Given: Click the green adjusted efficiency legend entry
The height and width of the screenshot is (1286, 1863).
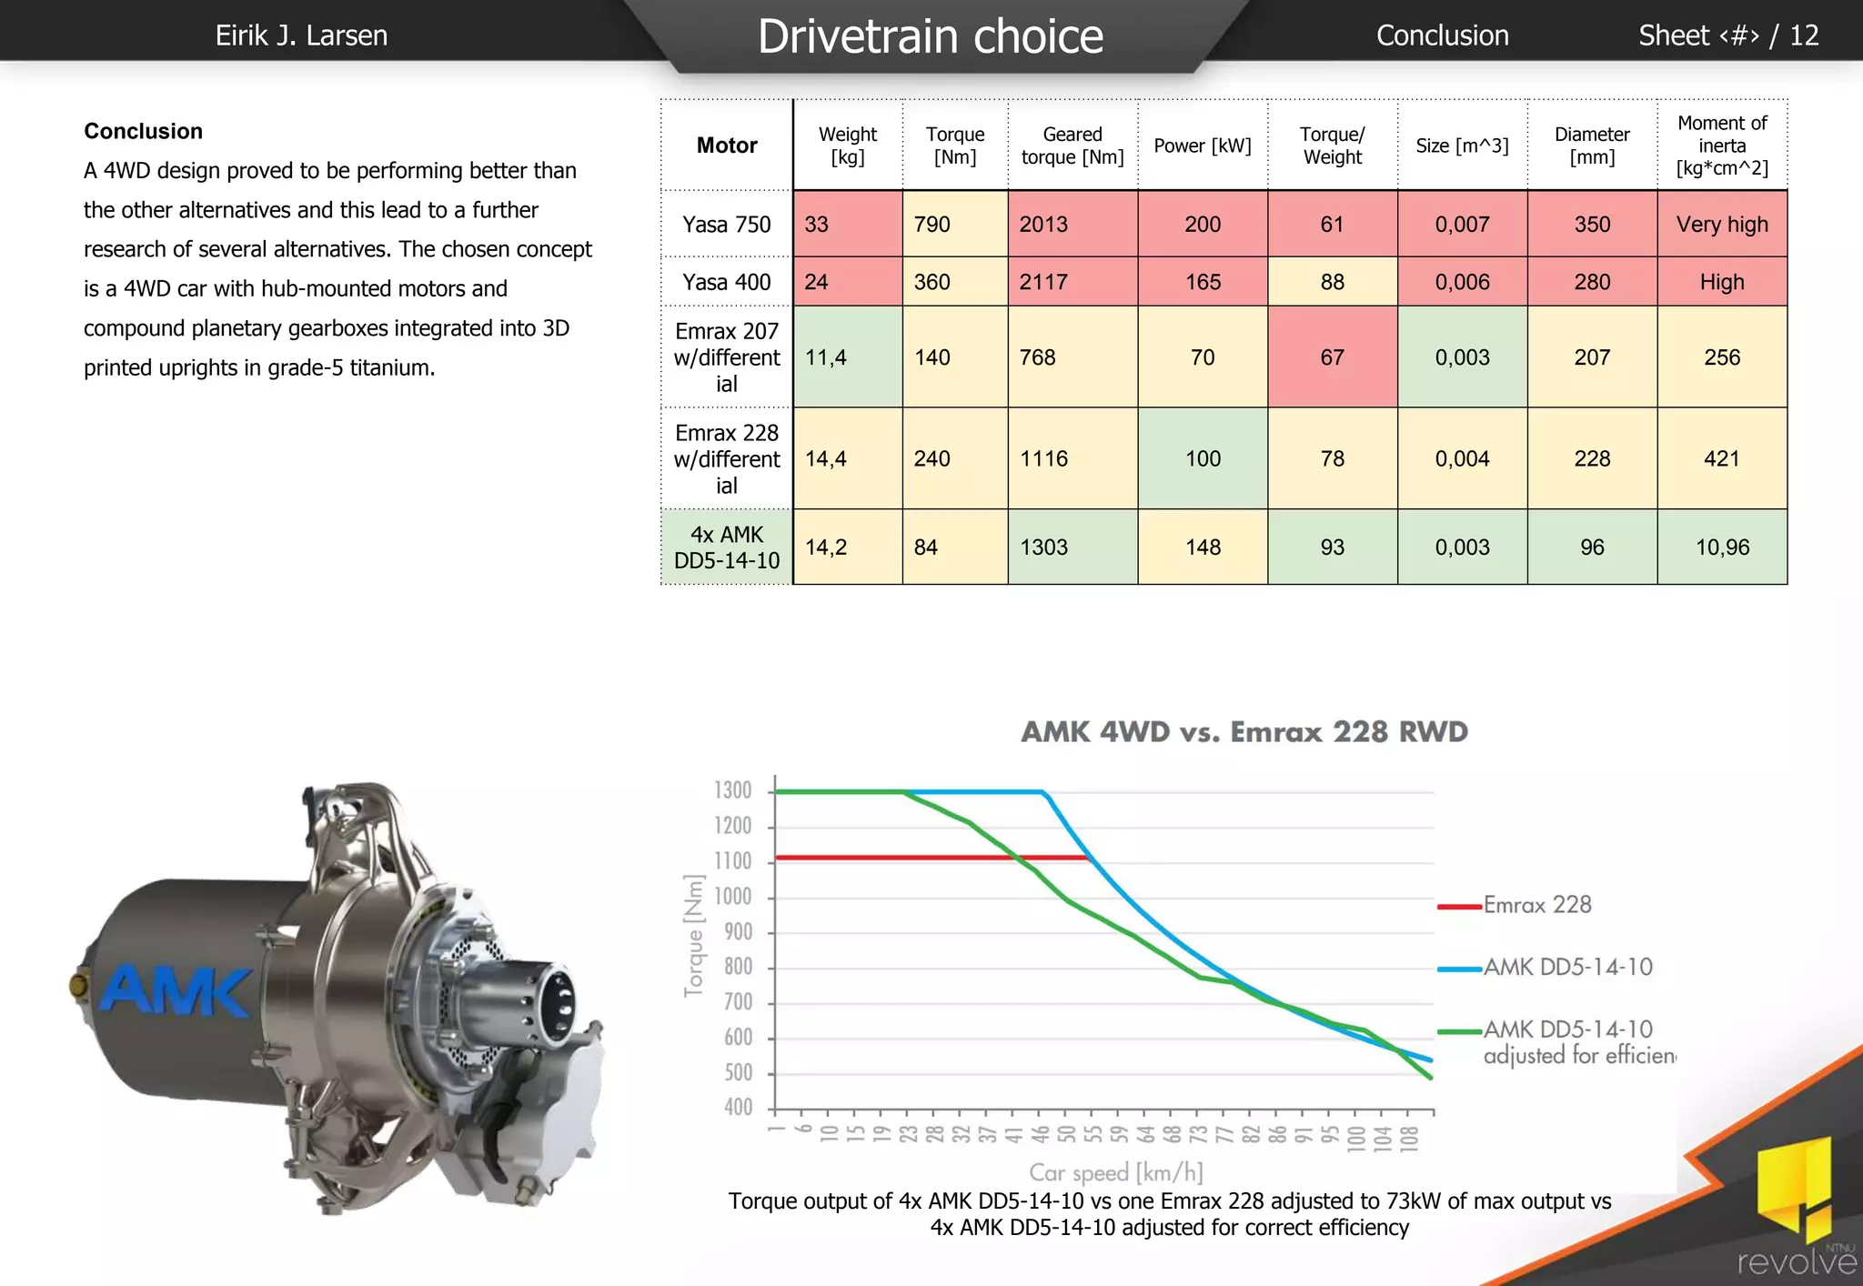Looking at the screenshot, I should pyautogui.click(x=1556, y=1042).
